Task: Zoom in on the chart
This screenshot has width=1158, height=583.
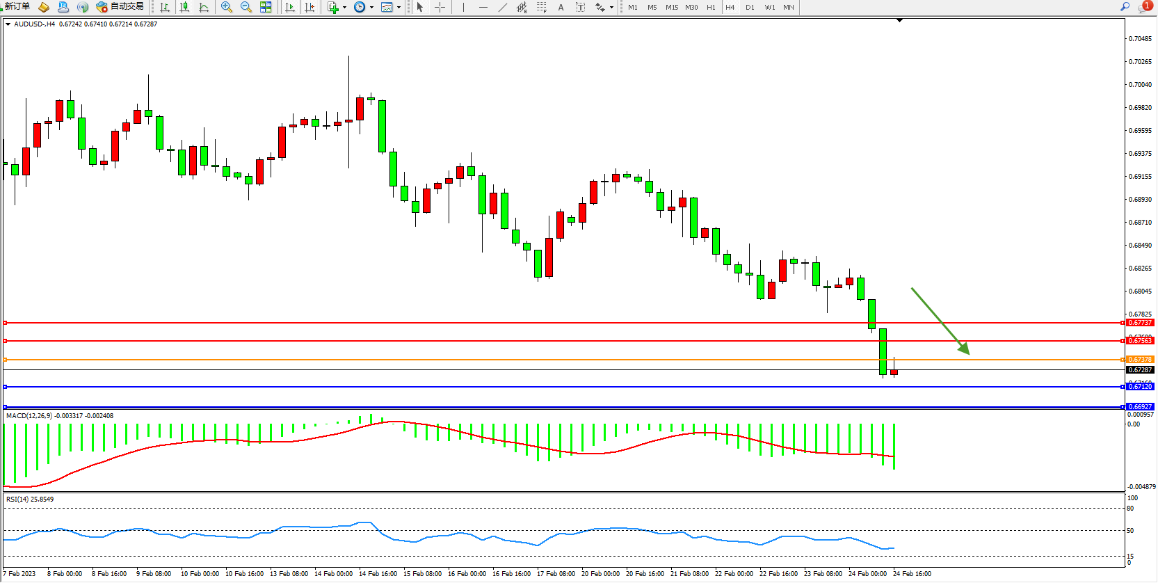Action: (227, 7)
